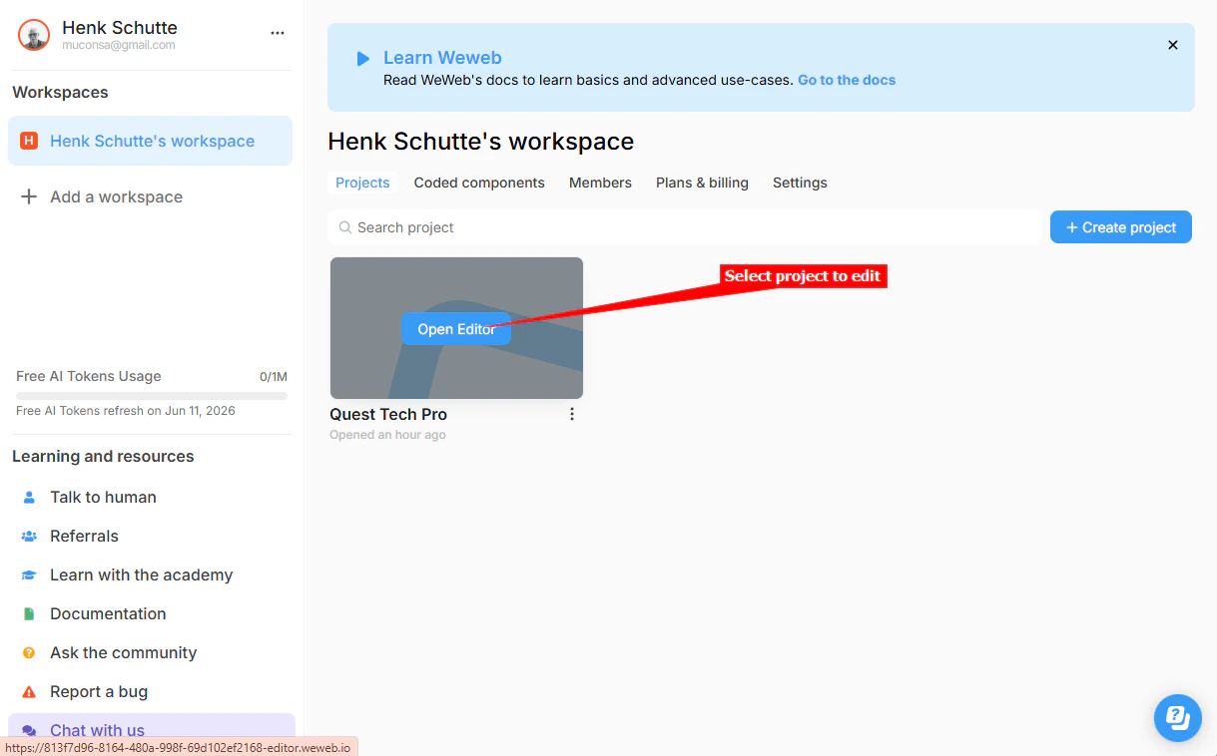This screenshot has height=756, width=1217.
Task: Click the Free AI Tokens refresh date text
Action: coord(126,411)
